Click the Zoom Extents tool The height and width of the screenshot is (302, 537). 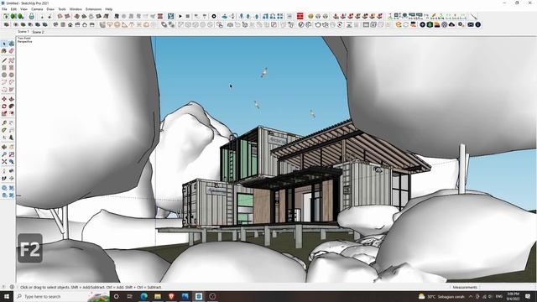click(4, 162)
